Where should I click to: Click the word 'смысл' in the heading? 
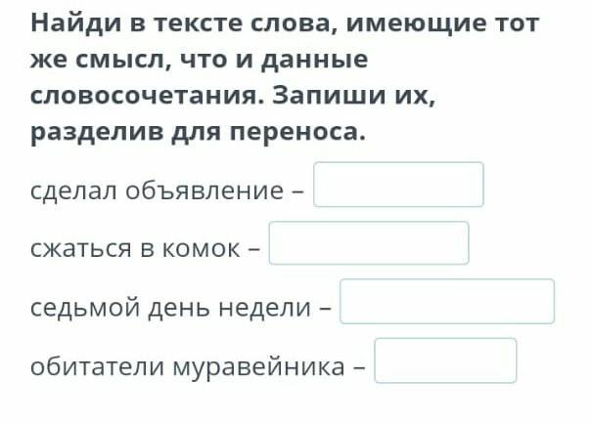pyautogui.click(x=116, y=60)
